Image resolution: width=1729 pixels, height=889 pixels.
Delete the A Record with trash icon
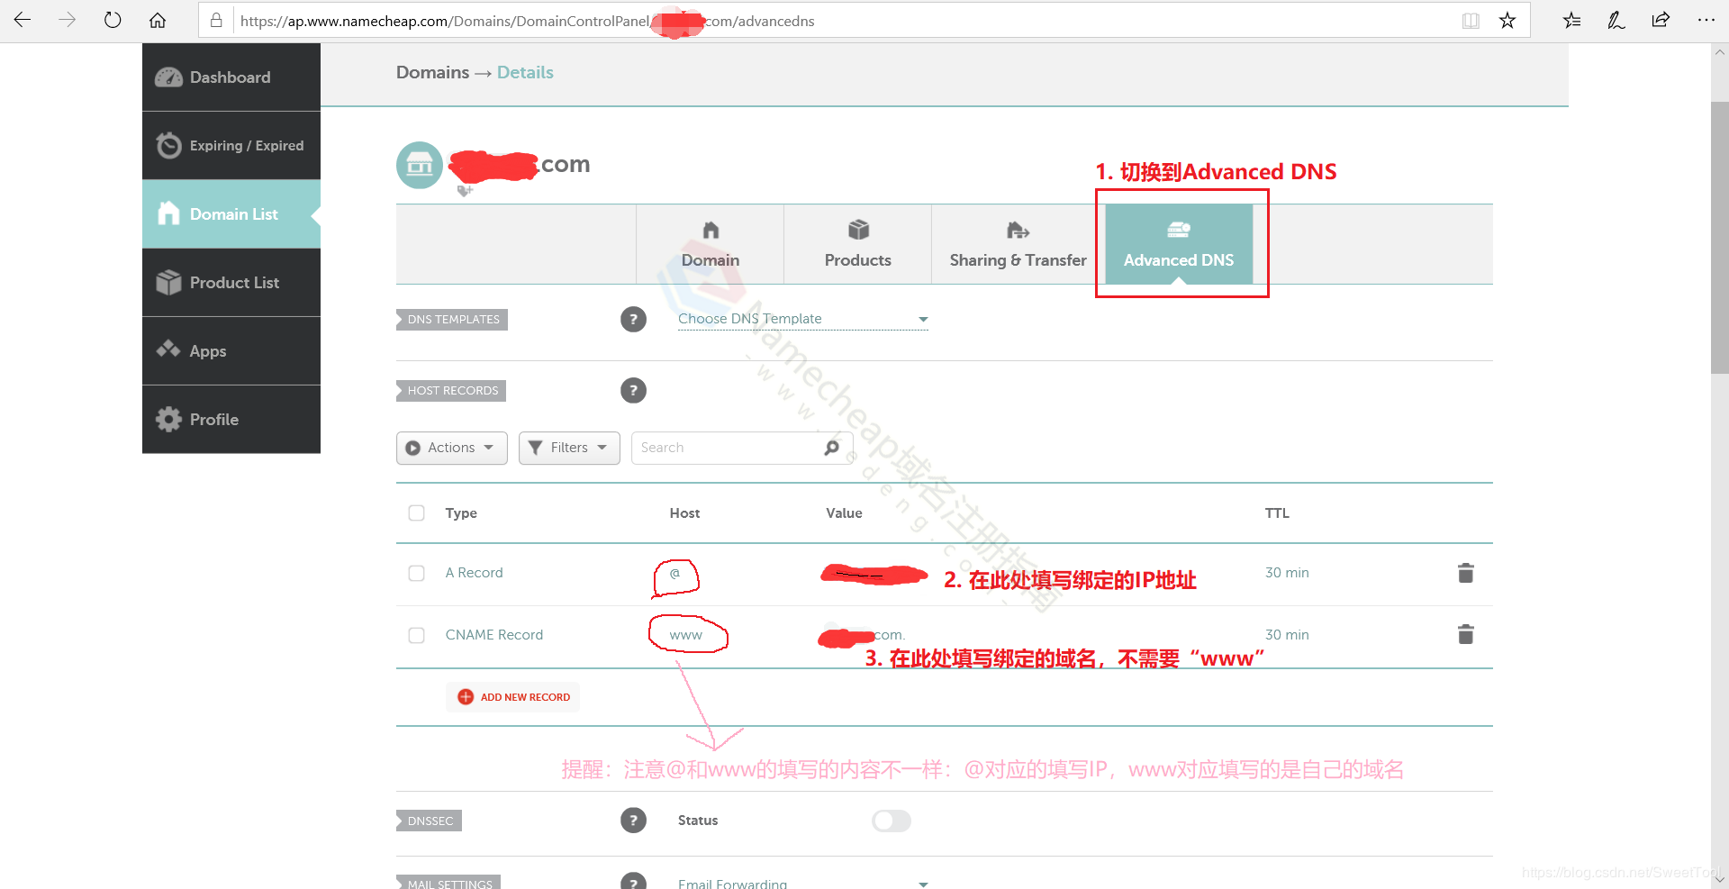[1465, 573]
